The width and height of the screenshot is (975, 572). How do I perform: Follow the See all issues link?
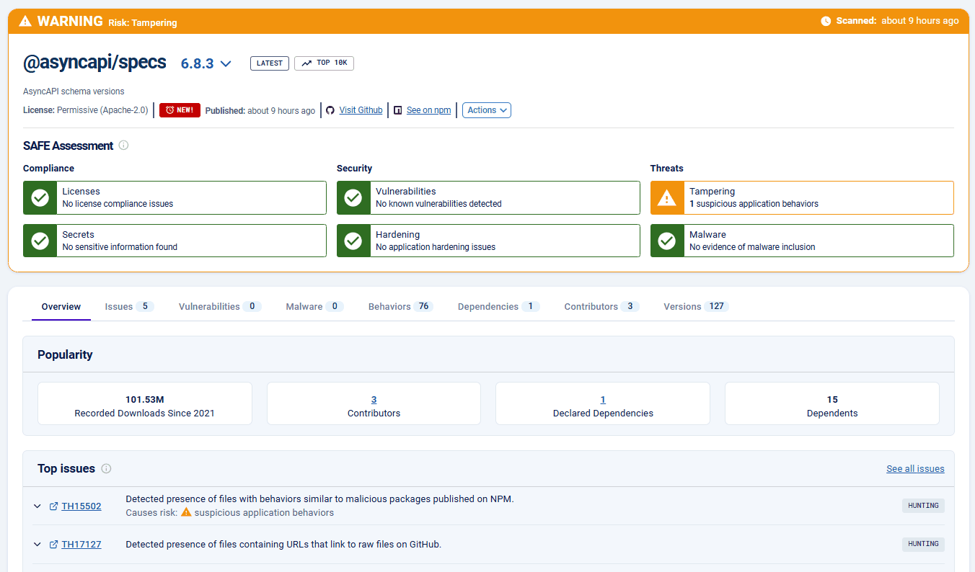pos(915,468)
